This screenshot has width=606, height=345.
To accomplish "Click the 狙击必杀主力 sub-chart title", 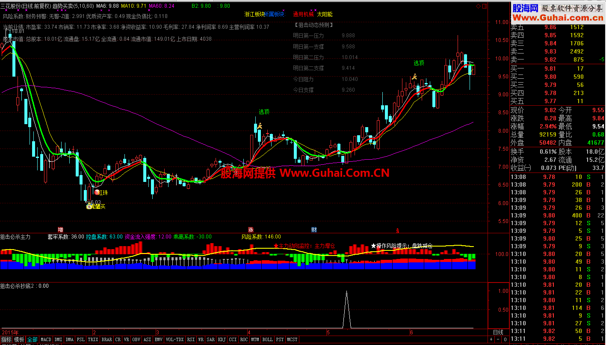I will (16, 237).
